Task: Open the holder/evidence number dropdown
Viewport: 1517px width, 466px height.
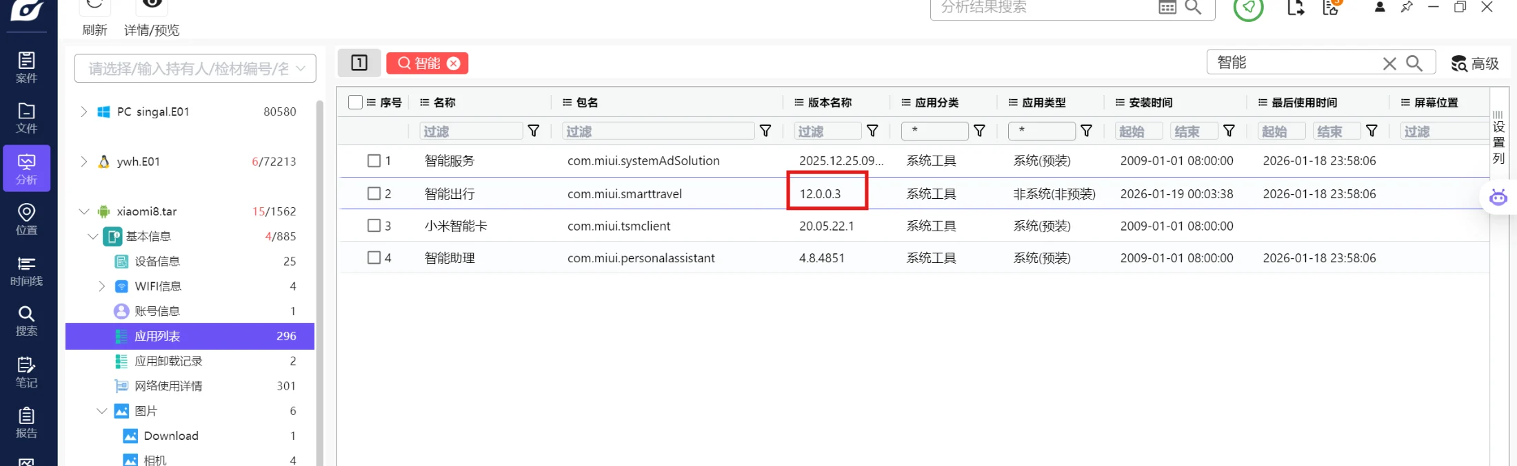Action: point(195,68)
